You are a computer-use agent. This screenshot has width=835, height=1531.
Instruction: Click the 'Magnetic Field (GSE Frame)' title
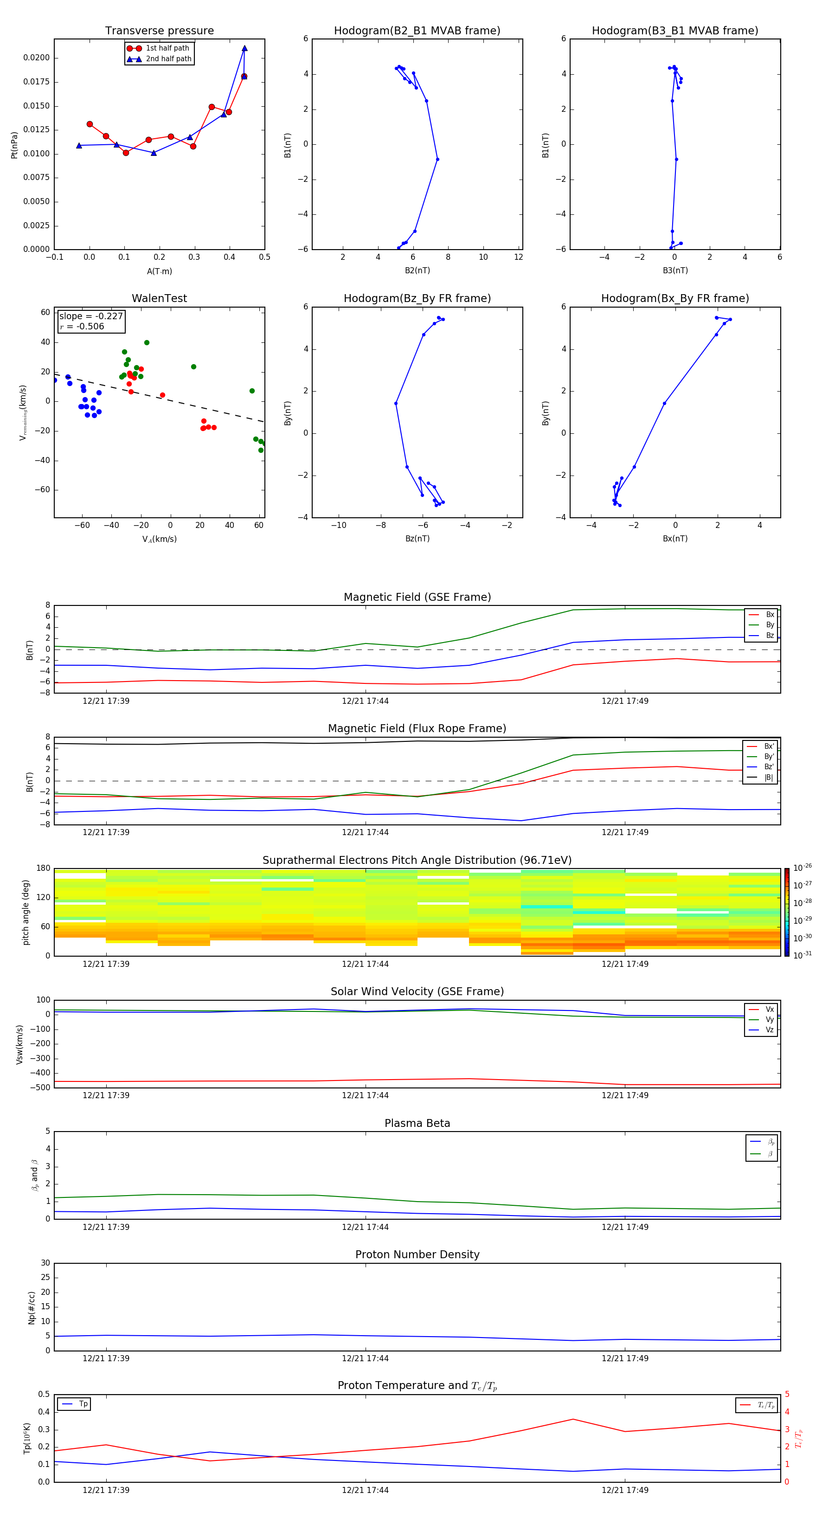click(x=417, y=597)
